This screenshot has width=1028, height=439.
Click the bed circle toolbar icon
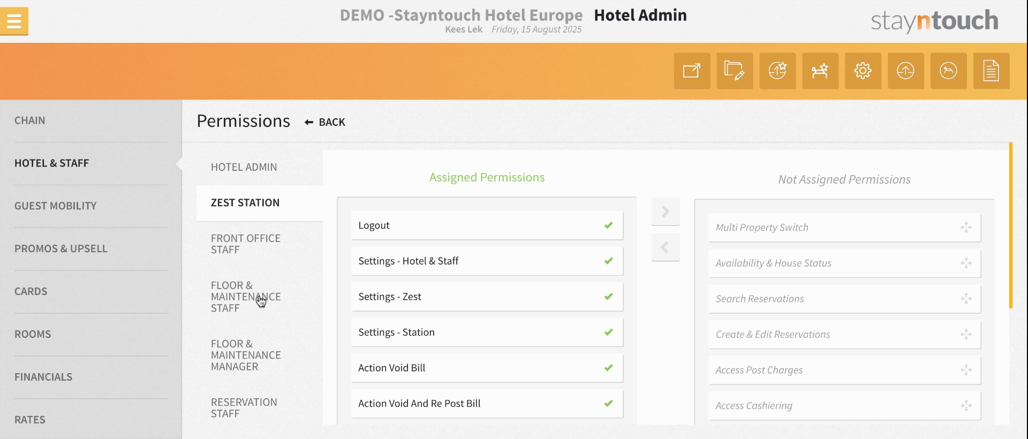pos(949,71)
